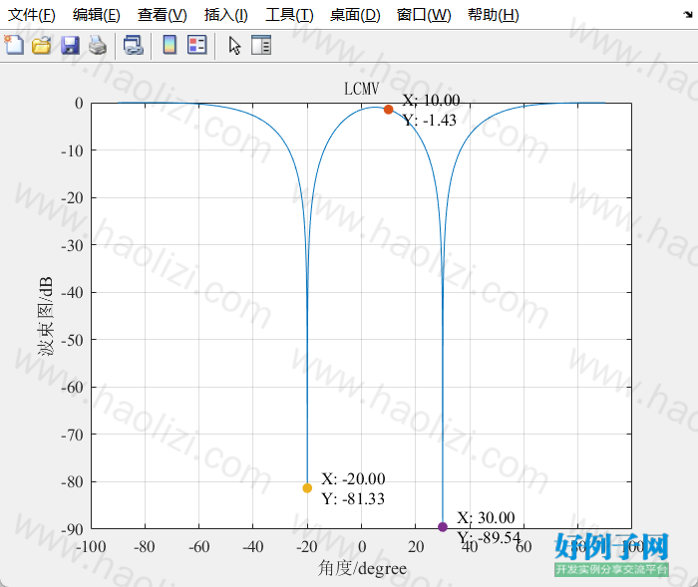Open the 桌面(D) menu

click(x=355, y=15)
